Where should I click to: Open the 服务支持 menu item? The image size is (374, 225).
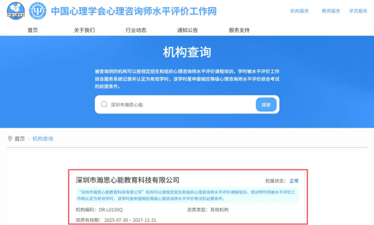239,30
